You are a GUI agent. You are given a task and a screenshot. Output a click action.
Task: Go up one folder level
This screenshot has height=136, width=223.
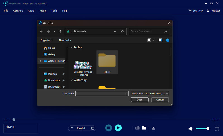tap(60, 31)
